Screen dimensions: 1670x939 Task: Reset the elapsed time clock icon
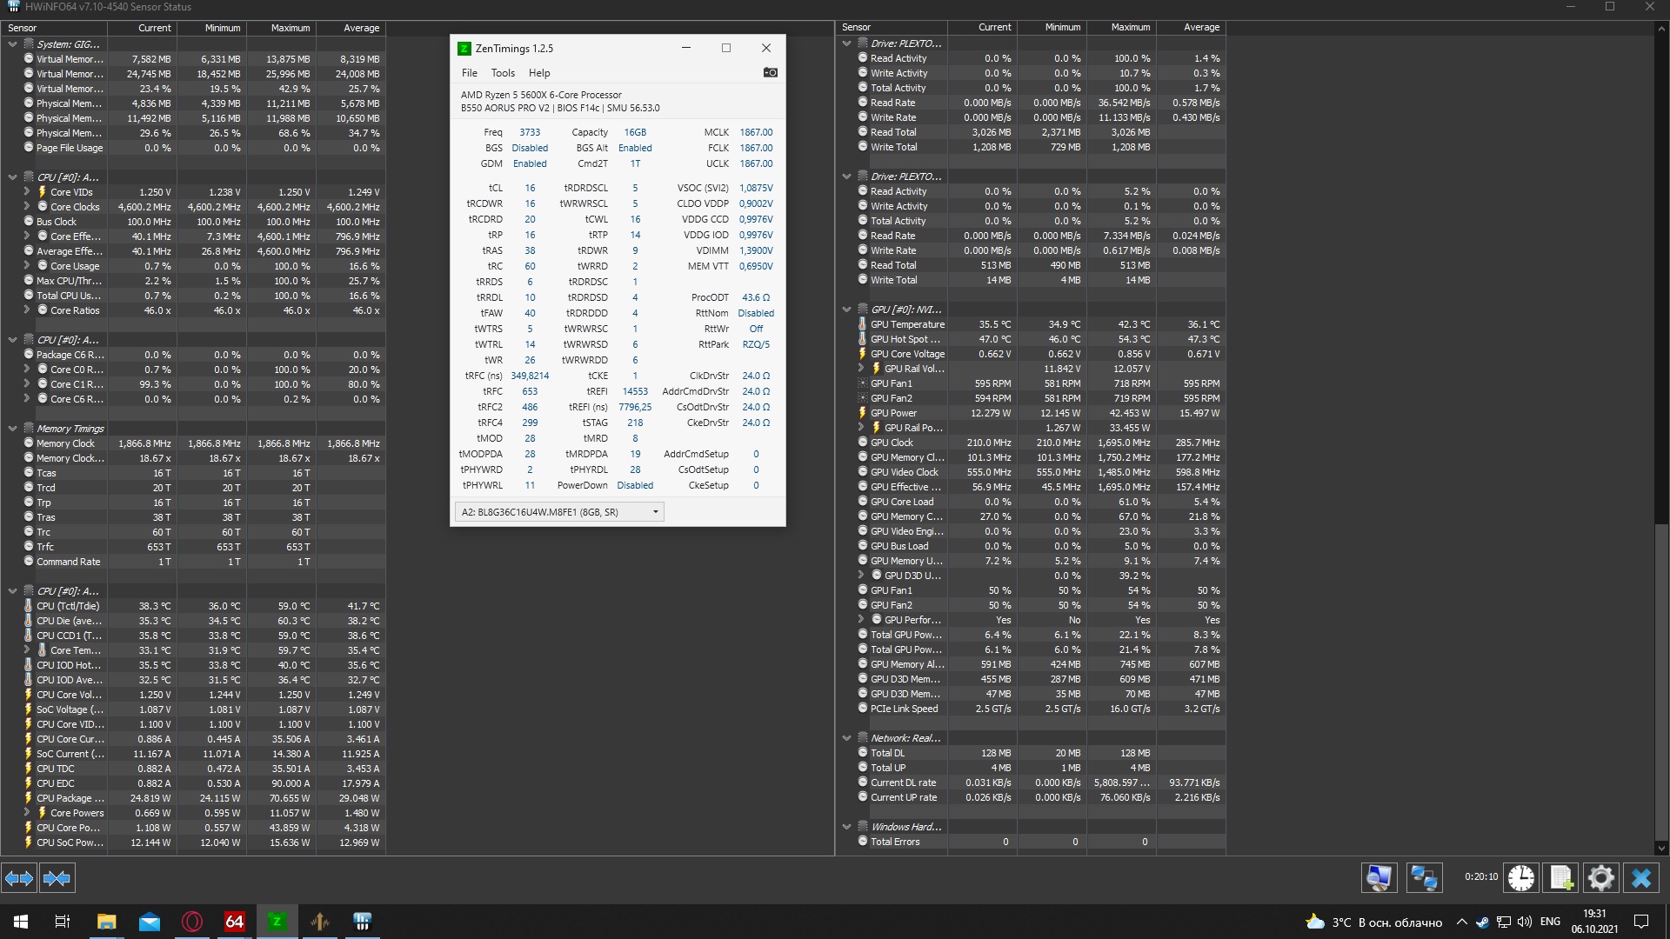1520,878
